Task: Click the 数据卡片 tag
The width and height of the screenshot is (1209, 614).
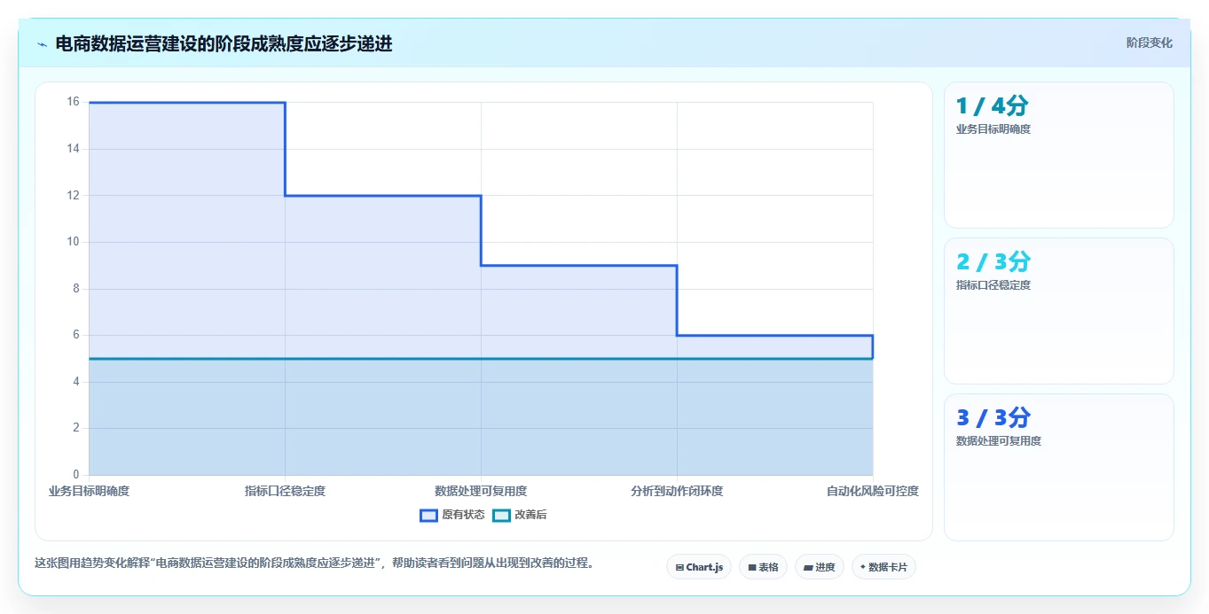Action: coord(883,567)
